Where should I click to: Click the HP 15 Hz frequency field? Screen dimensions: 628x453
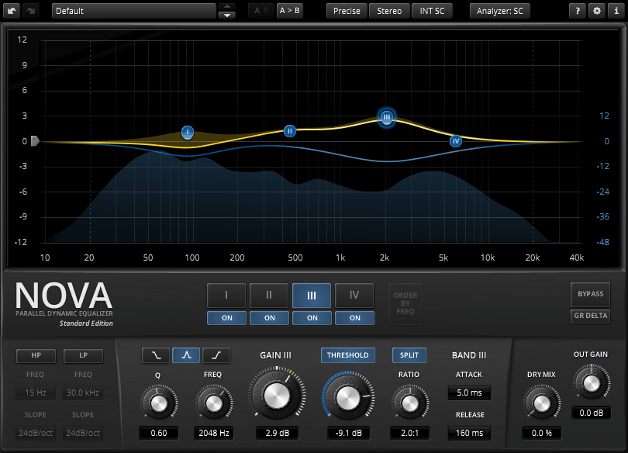click(36, 393)
